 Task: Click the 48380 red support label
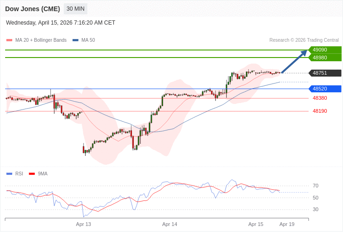point(320,98)
